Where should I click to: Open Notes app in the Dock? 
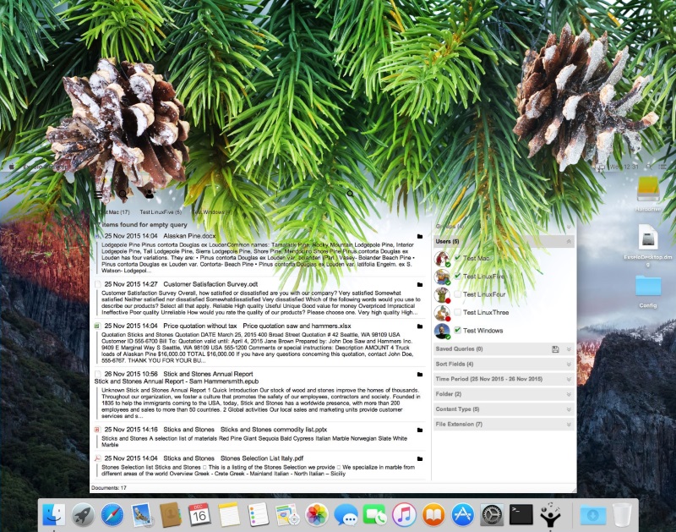click(x=228, y=515)
